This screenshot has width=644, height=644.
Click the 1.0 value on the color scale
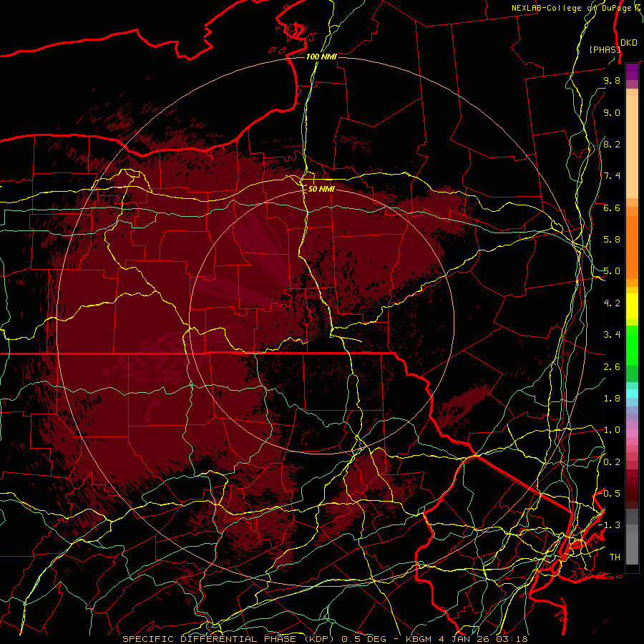[x=612, y=430]
